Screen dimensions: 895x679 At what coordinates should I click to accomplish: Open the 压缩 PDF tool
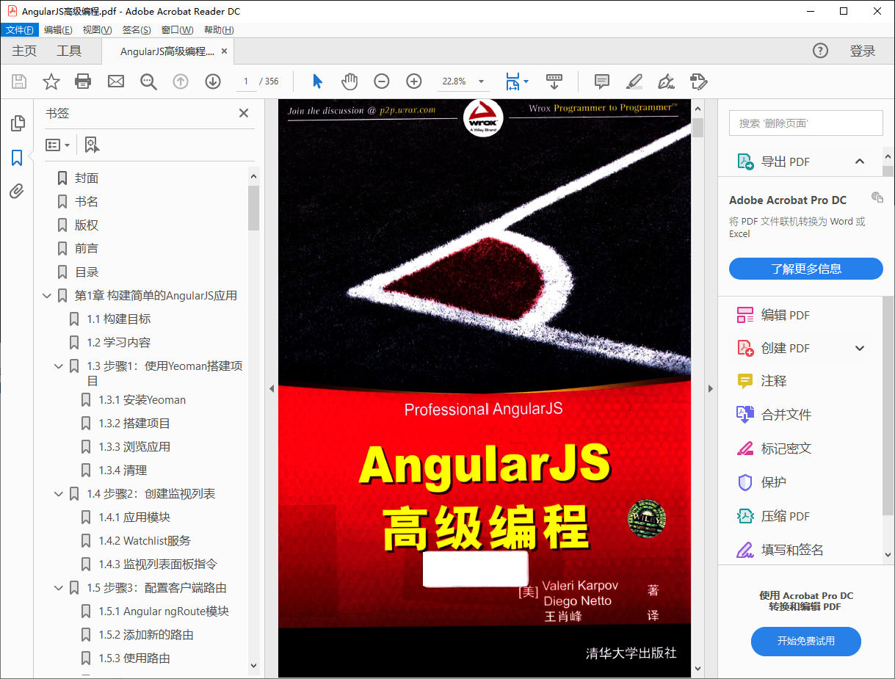tap(785, 516)
